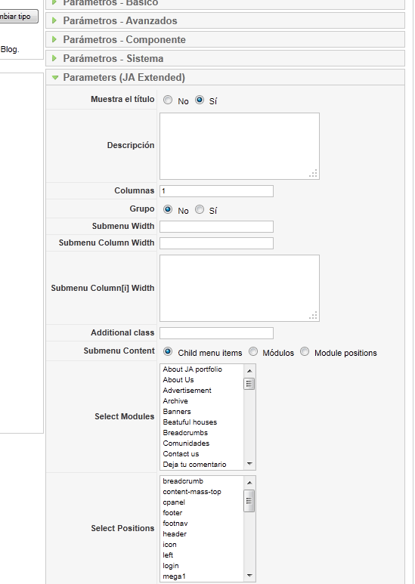Expand the Parámetros - Sistema arrow
This screenshot has height=584, width=415.
coord(54,58)
